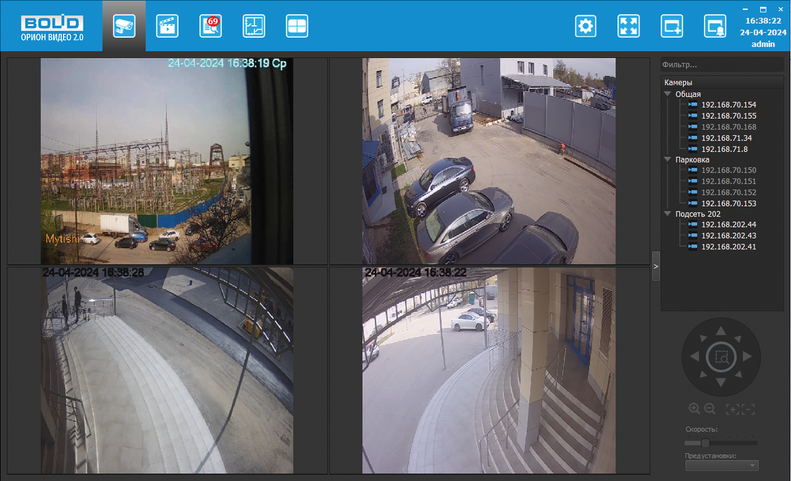Open the video archive playback tab
Image resolution: width=791 pixels, height=481 pixels.
[x=167, y=26]
